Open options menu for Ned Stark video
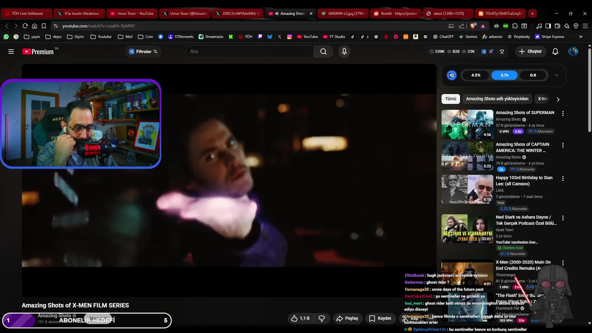The height and width of the screenshot is (333, 592). [563, 218]
